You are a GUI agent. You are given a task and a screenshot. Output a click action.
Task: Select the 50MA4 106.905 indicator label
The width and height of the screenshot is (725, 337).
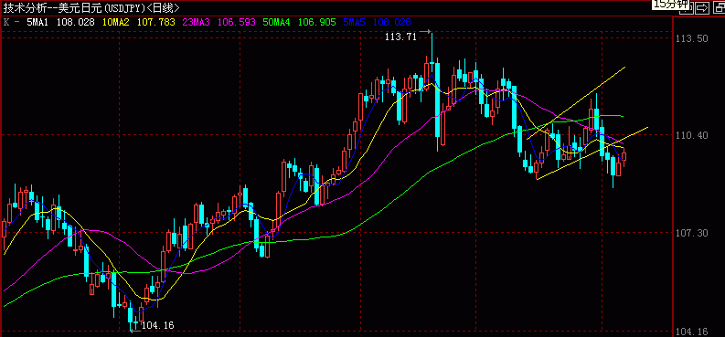[x=299, y=22]
